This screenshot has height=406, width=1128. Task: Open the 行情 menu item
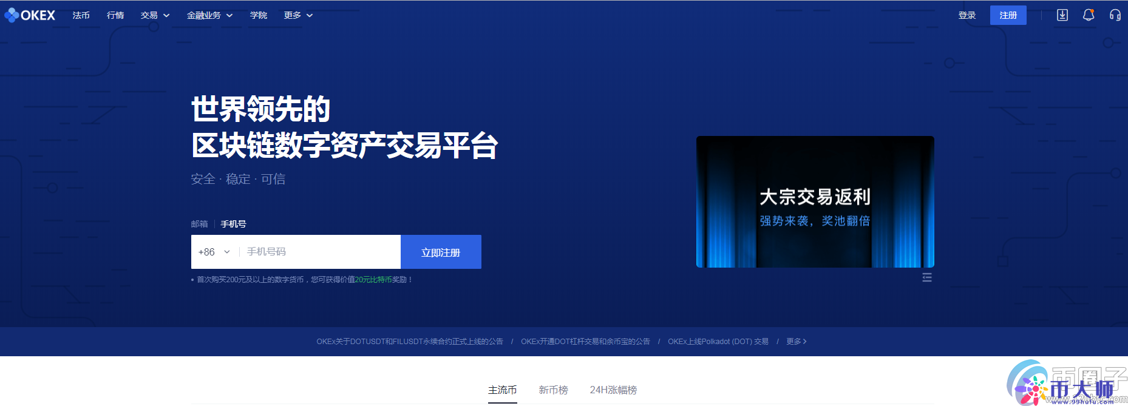[115, 15]
